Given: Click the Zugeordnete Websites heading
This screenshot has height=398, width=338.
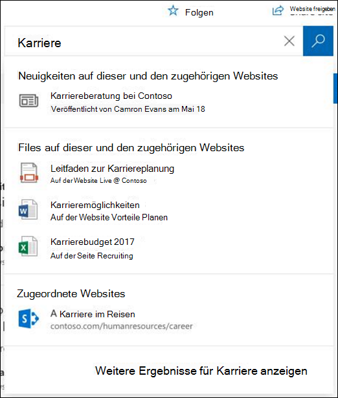Looking at the screenshot, I should (x=71, y=294).
